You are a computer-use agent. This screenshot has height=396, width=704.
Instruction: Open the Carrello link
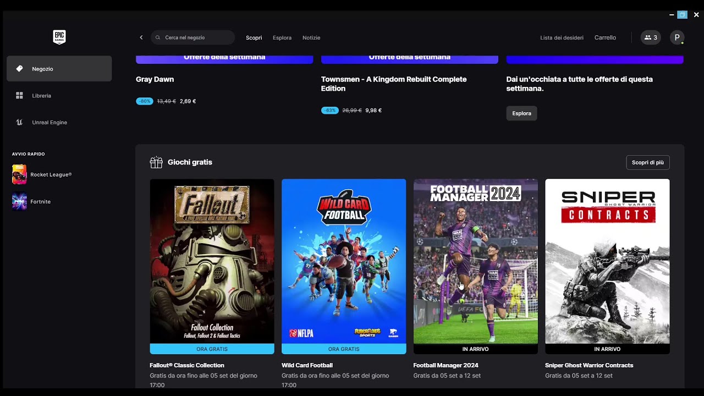click(x=605, y=38)
